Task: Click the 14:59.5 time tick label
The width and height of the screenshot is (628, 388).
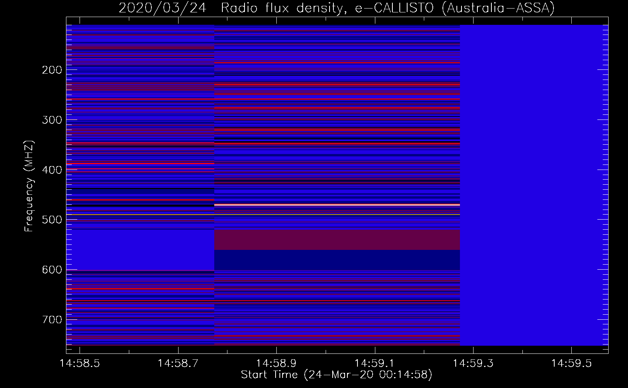Action: (571, 363)
